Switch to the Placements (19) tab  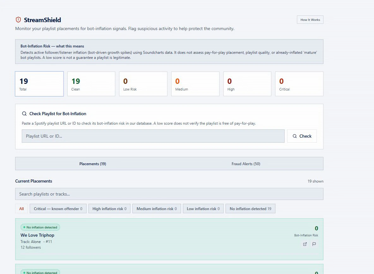pyautogui.click(x=93, y=164)
